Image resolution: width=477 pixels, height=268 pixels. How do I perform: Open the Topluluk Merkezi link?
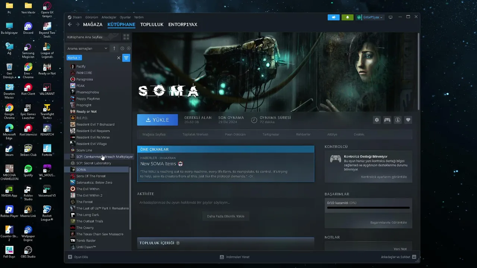click(x=195, y=134)
